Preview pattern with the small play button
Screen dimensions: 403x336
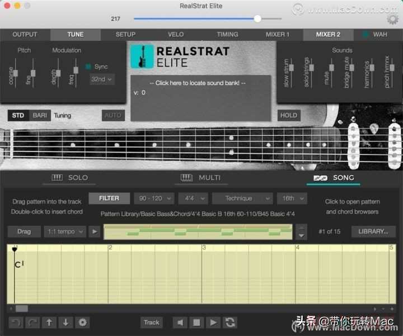[x=95, y=231]
